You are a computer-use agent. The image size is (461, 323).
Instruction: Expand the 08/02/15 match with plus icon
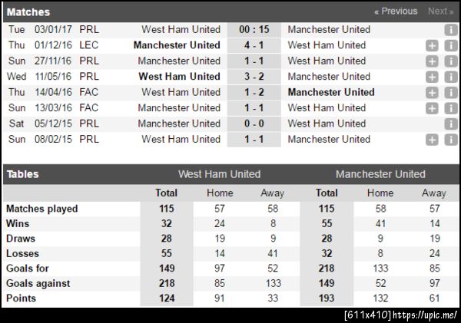[x=433, y=140]
